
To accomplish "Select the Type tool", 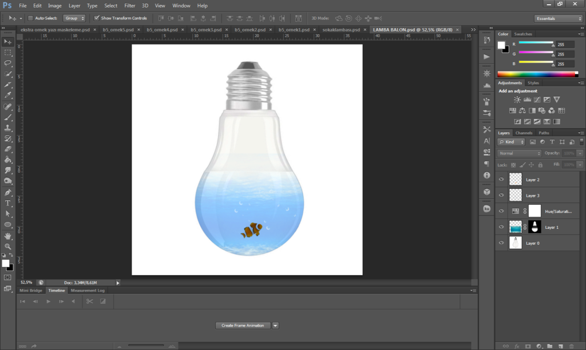I will pos(8,203).
